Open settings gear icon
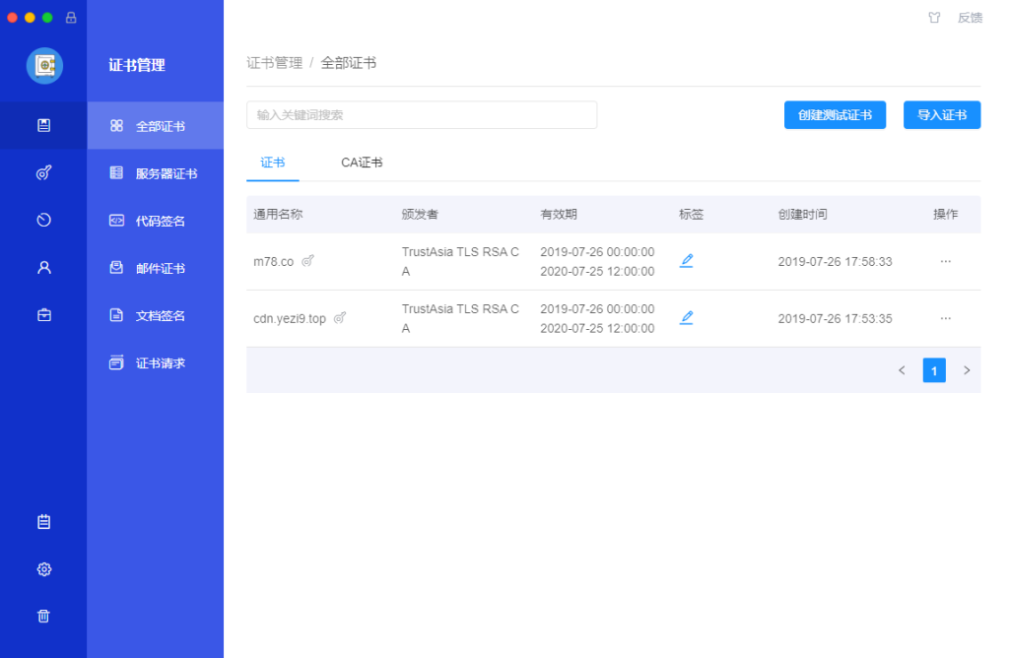 point(43,569)
